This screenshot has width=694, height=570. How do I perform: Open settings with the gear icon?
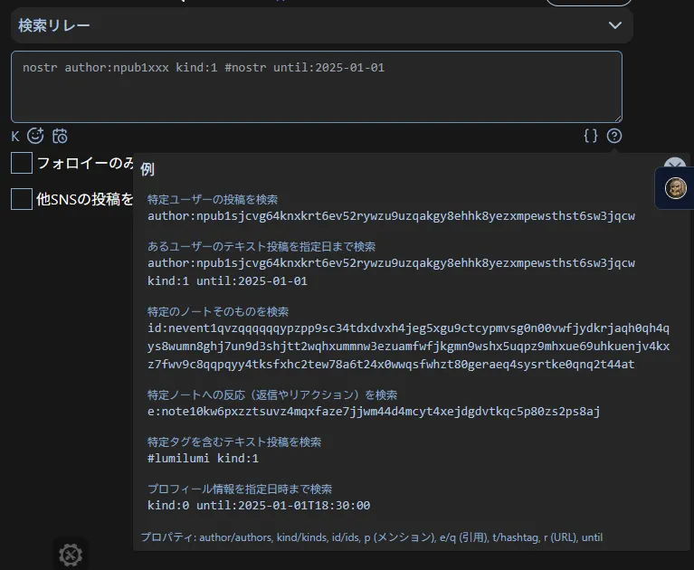[x=71, y=554]
